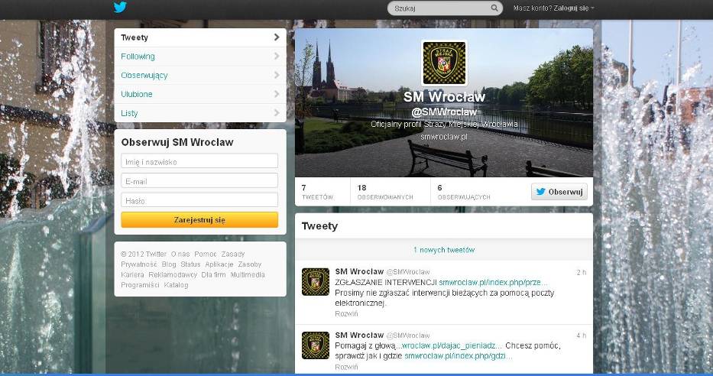
Task: Open the Dla firm footer link
Action: pos(213,274)
